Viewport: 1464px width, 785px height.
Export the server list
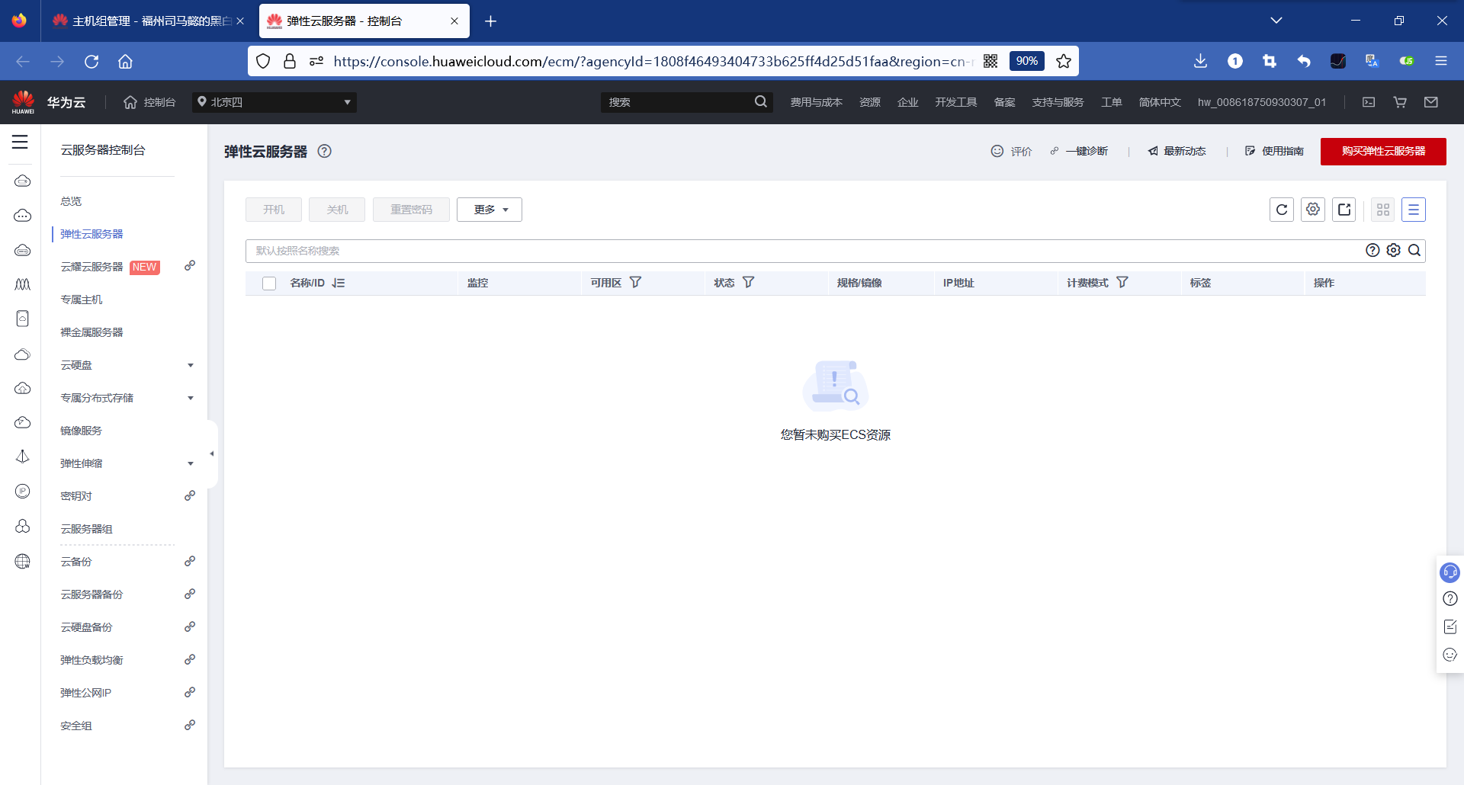click(x=1344, y=210)
